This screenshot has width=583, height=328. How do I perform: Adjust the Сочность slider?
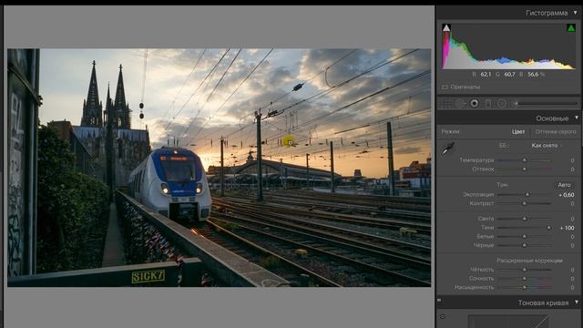tap(525, 279)
